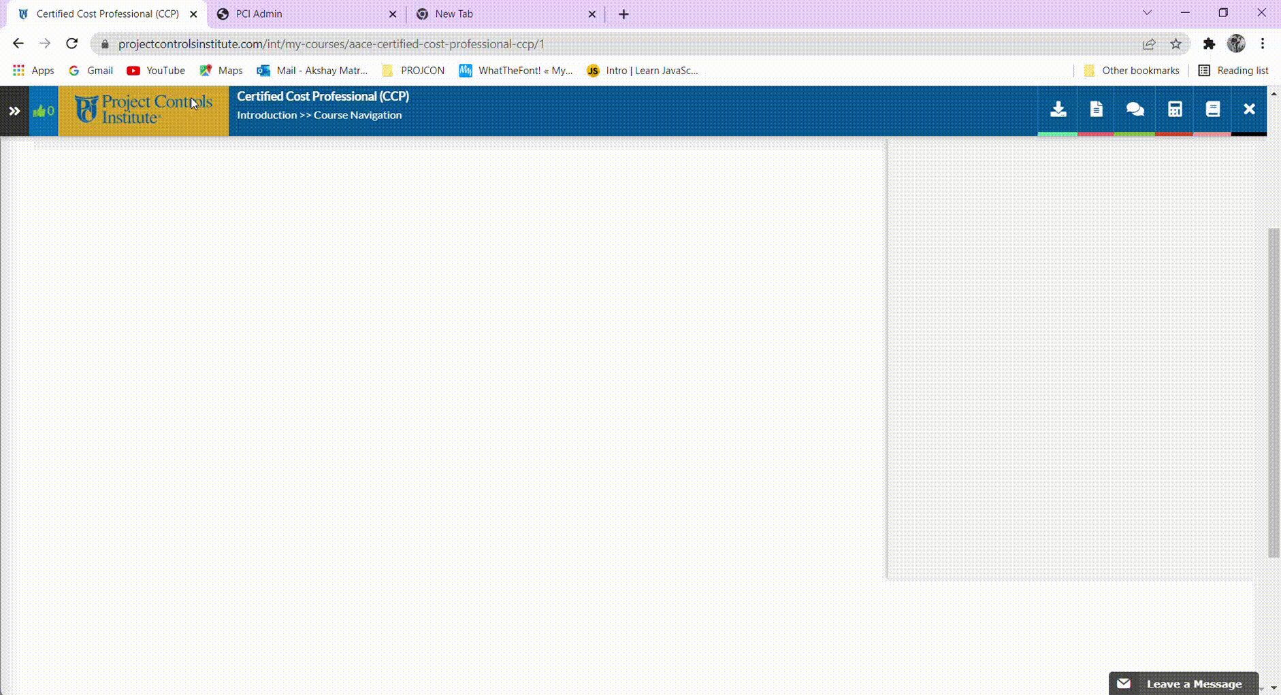Open the YouTube bookmark
1281x695 pixels.
156,71
